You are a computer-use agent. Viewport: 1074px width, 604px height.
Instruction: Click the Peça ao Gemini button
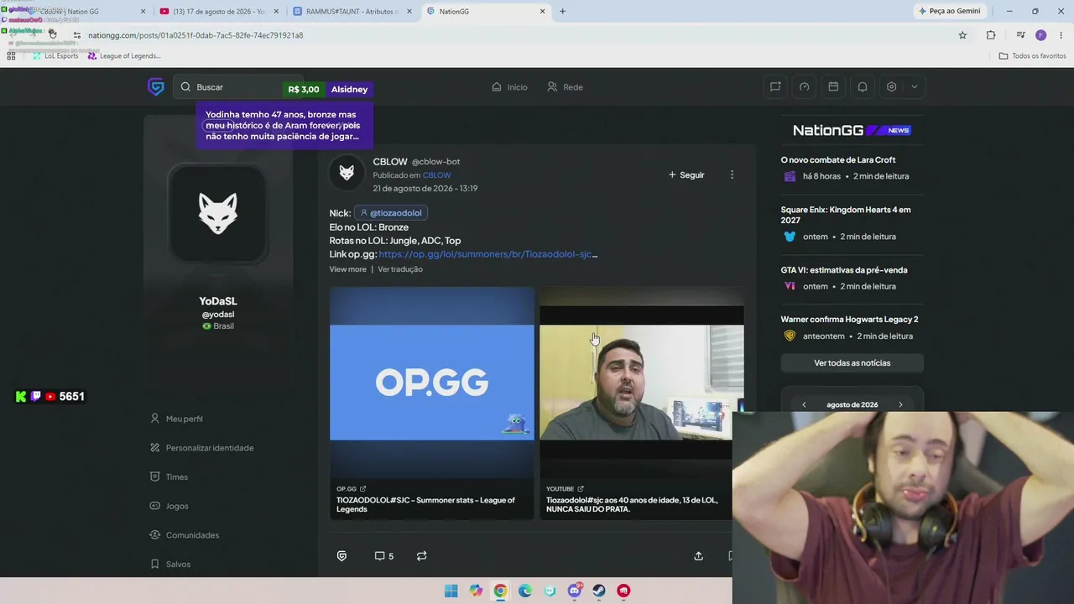pos(949,11)
